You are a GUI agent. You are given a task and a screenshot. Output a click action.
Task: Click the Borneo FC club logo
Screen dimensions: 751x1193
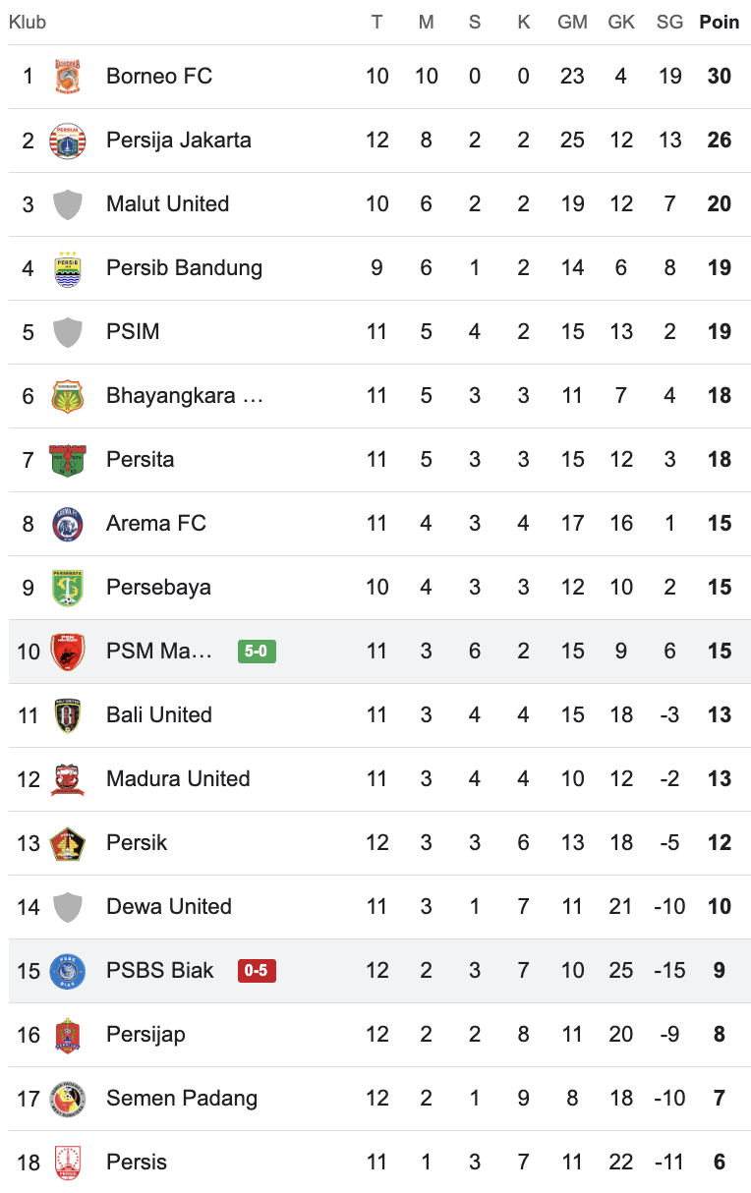coord(68,77)
